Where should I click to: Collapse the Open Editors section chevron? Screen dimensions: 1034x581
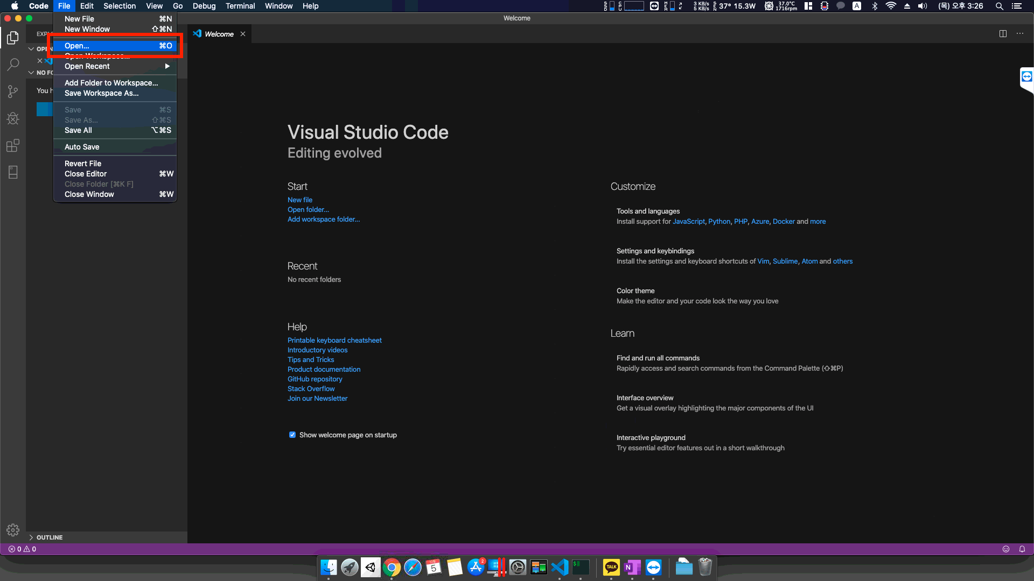pyautogui.click(x=31, y=49)
